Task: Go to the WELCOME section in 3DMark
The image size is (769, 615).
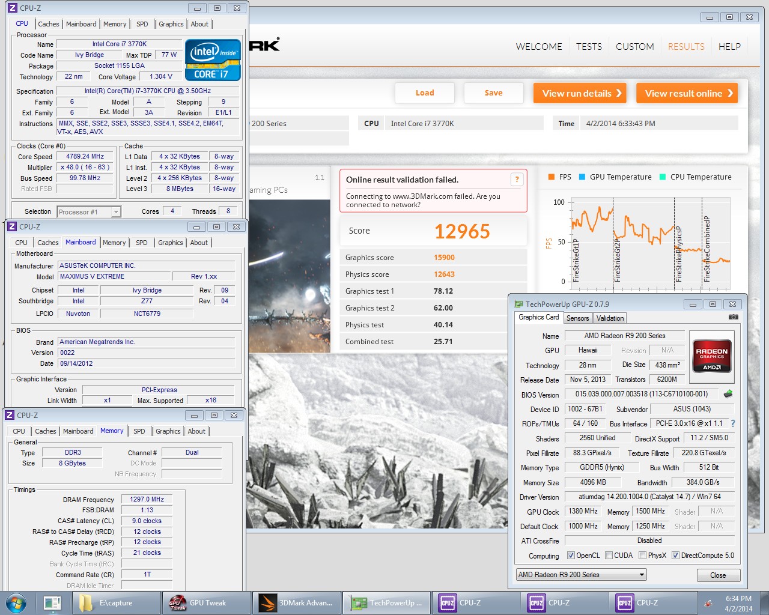Action: pyautogui.click(x=539, y=46)
